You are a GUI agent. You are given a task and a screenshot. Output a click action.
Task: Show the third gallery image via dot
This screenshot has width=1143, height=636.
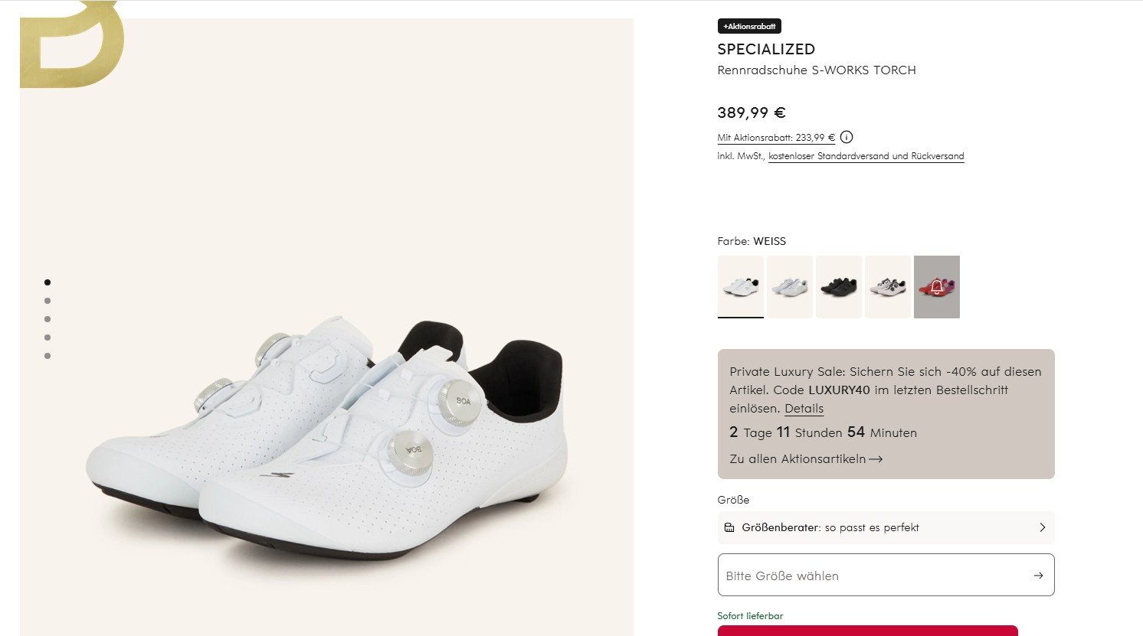coord(47,319)
